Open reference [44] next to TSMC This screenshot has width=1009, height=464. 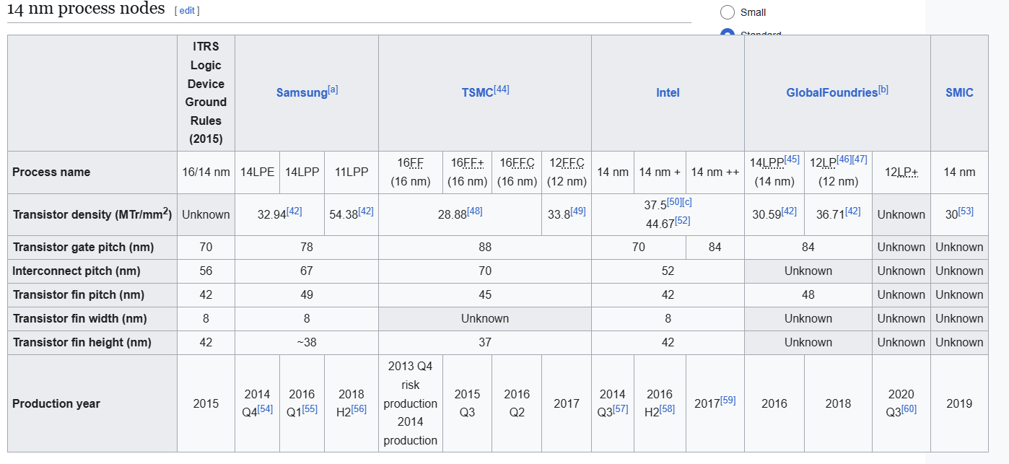pyautogui.click(x=502, y=89)
